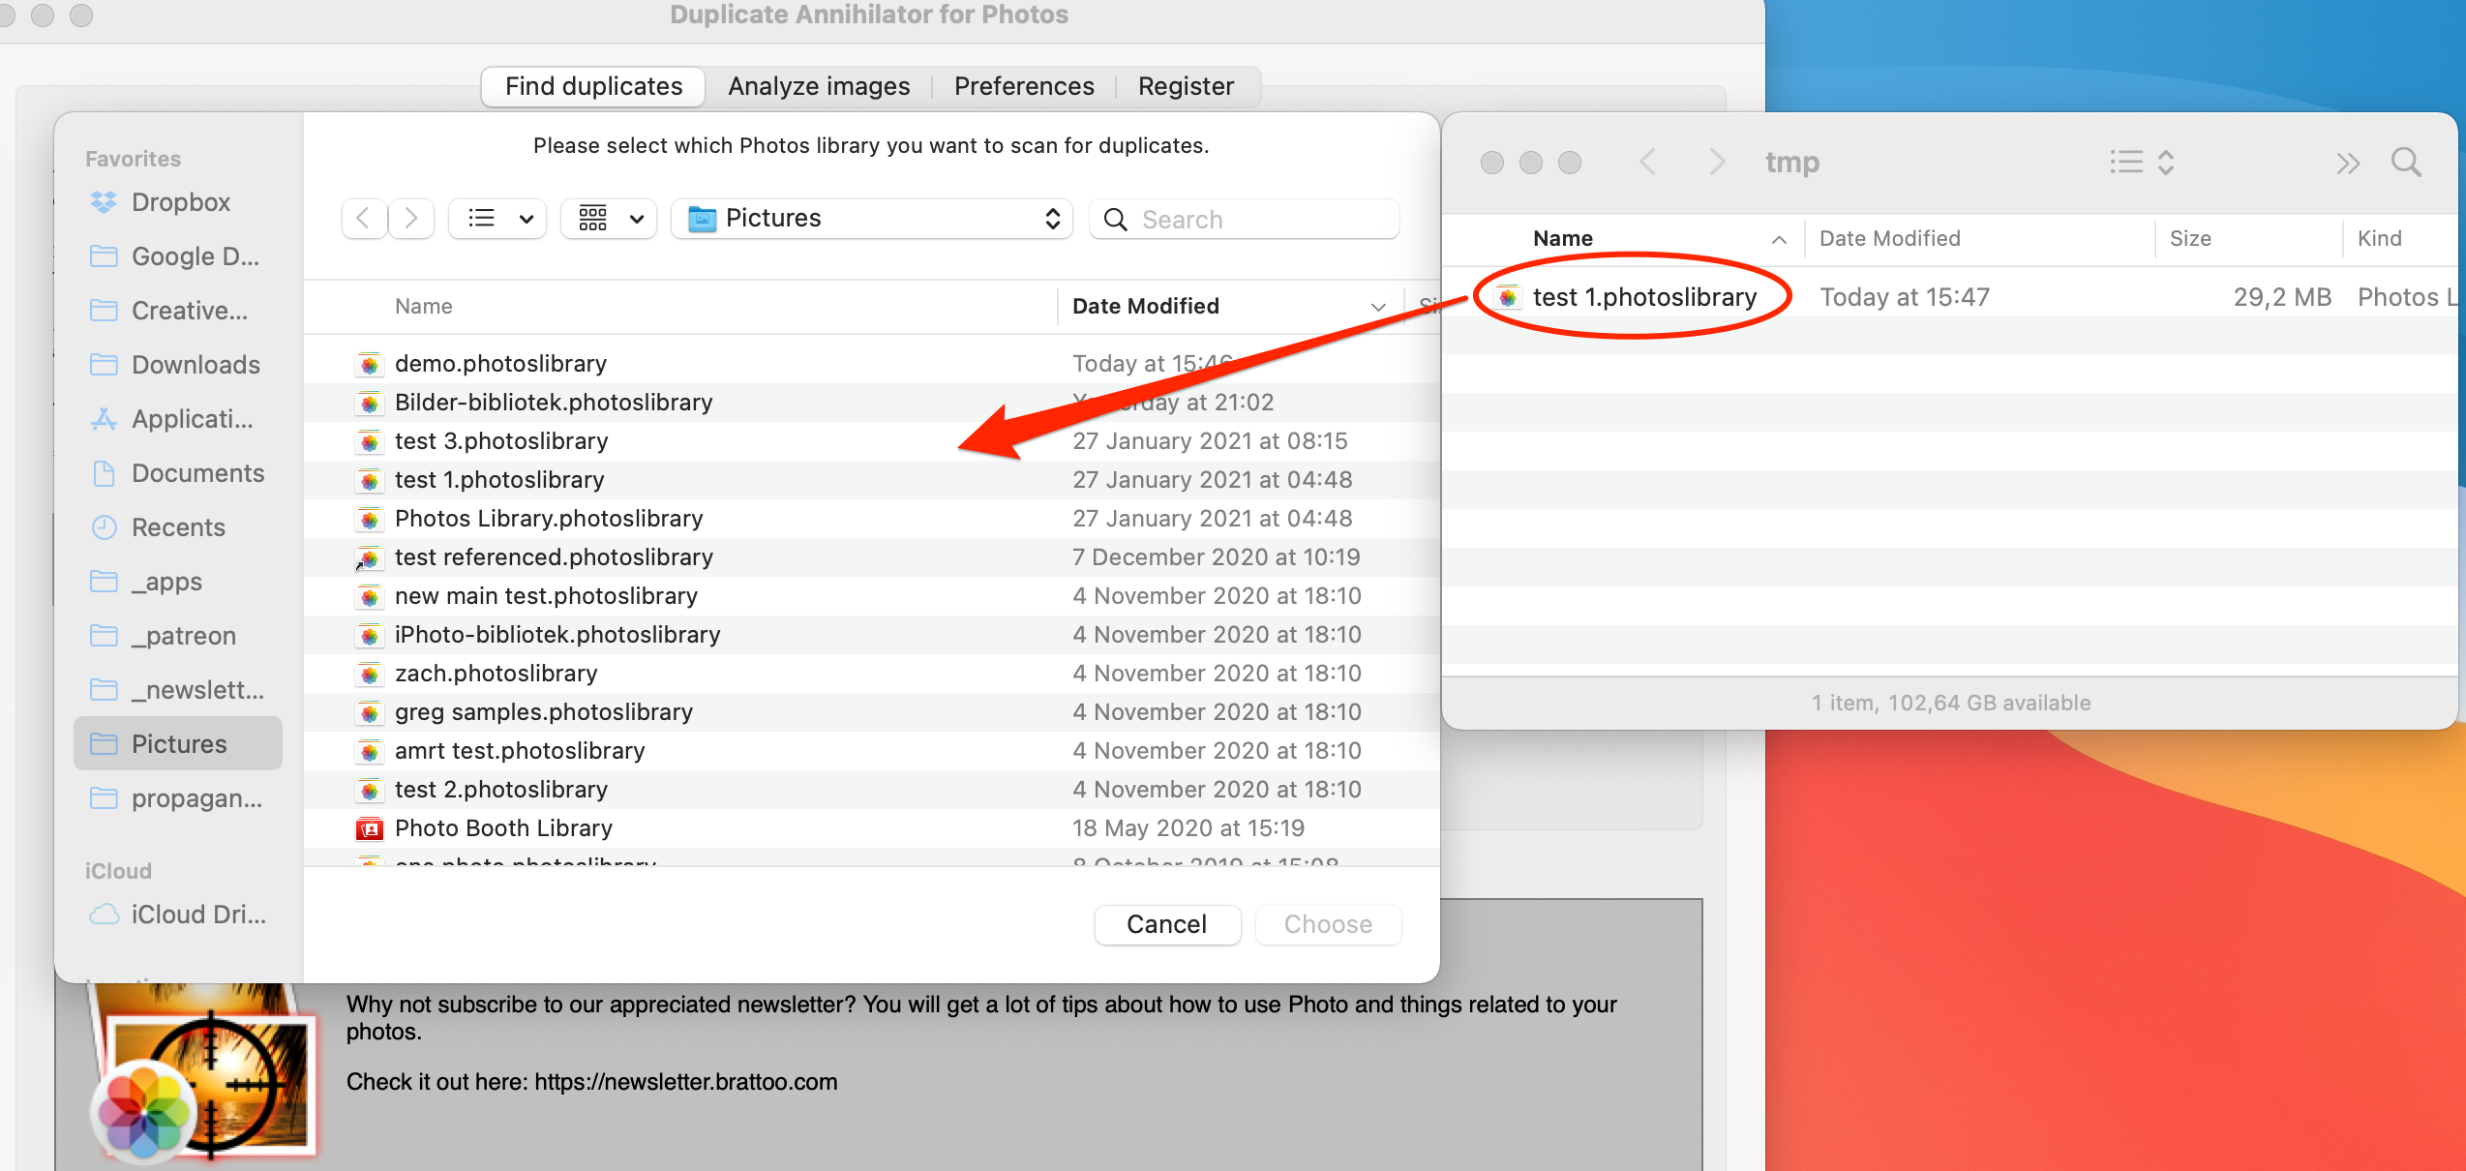Select demo.photoslibrary file icon

(x=369, y=365)
